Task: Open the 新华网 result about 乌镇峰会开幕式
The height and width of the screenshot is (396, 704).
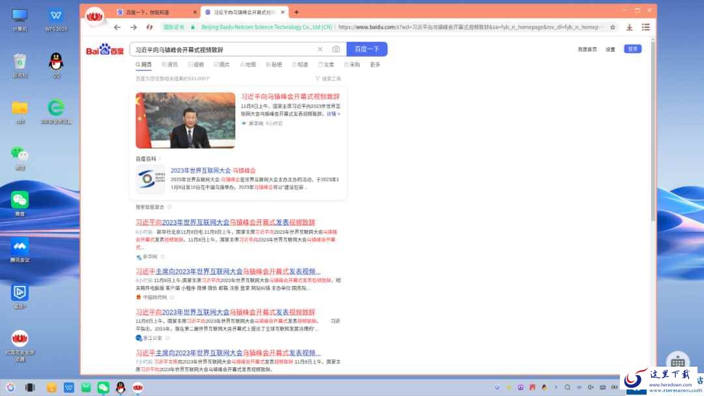Action: click(225, 223)
